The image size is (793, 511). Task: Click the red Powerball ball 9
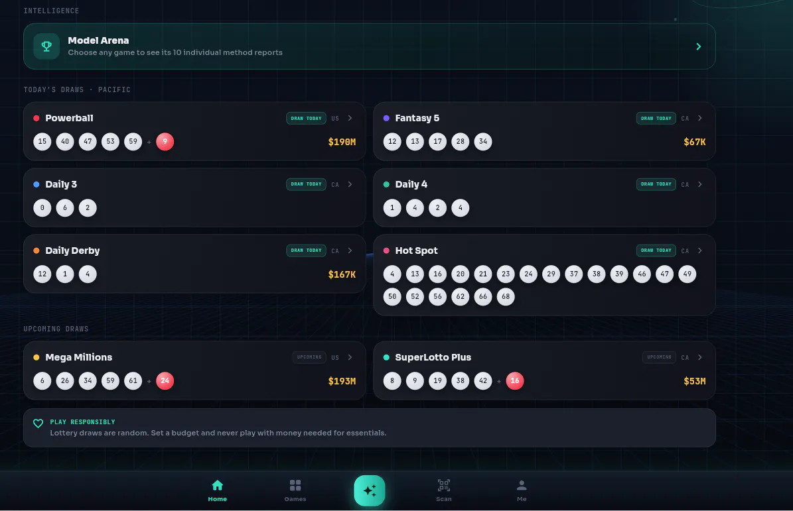pos(165,141)
